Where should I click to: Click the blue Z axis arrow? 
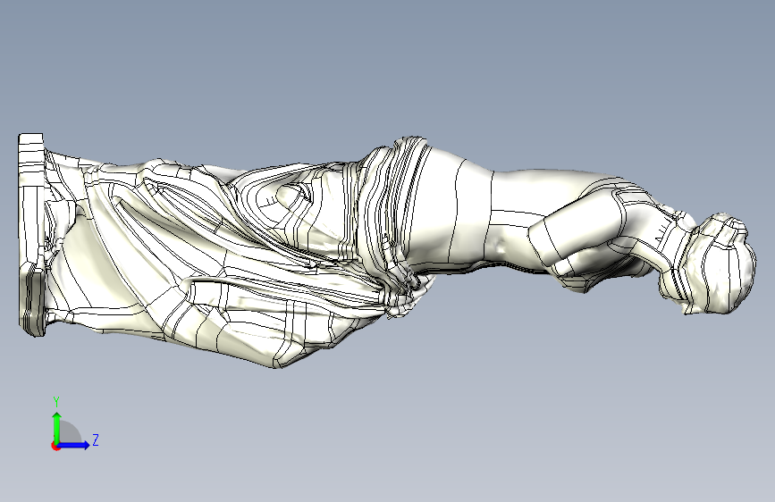coord(73,445)
